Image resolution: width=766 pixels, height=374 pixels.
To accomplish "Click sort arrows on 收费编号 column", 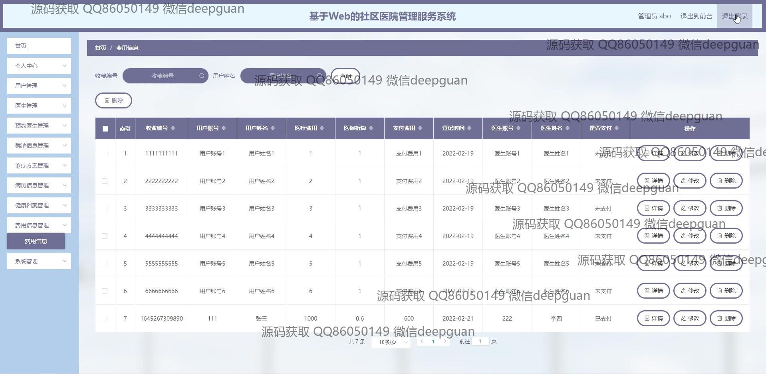I will point(173,128).
